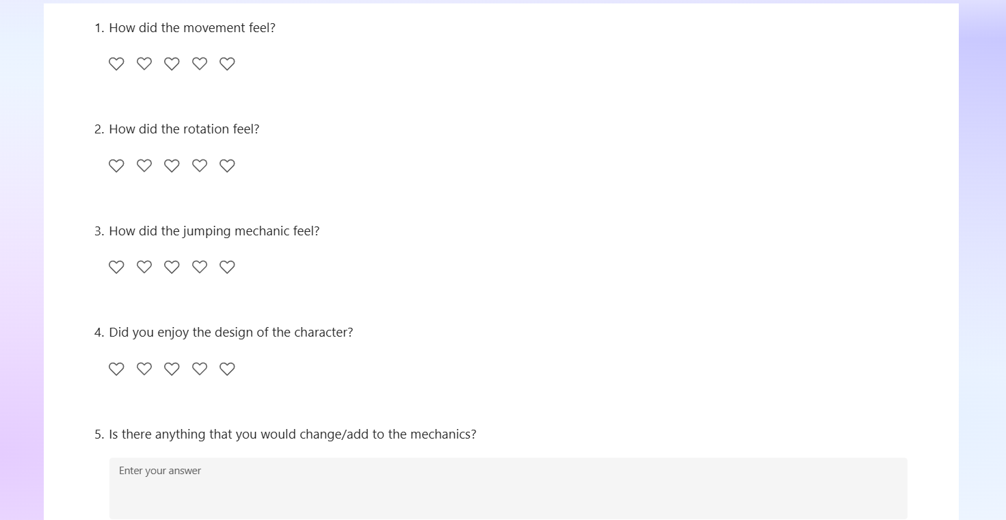Give jumping mechanic four hearts
This screenshot has width=1006, height=520.
point(200,267)
